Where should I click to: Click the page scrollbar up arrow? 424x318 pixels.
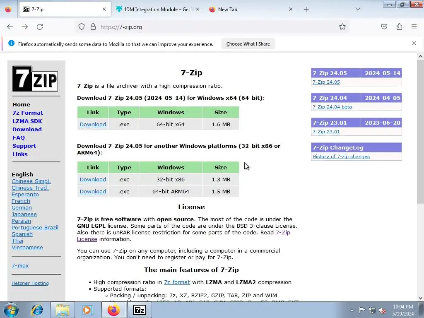point(420,56)
